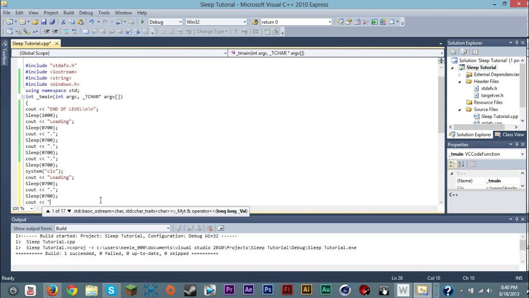
Task: Collapse the Source Files folder
Action: click(x=460, y=110)
